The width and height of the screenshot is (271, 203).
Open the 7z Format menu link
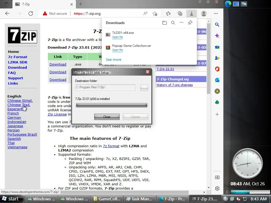tap(17, 57)
